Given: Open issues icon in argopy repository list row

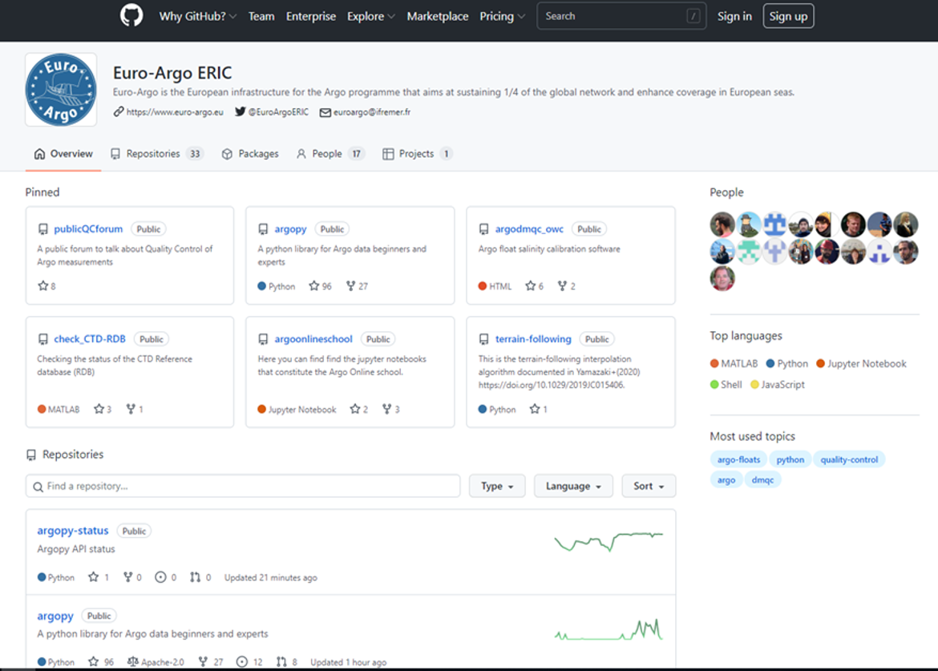Looking at the screenshot, I should [x=241, y=661].
